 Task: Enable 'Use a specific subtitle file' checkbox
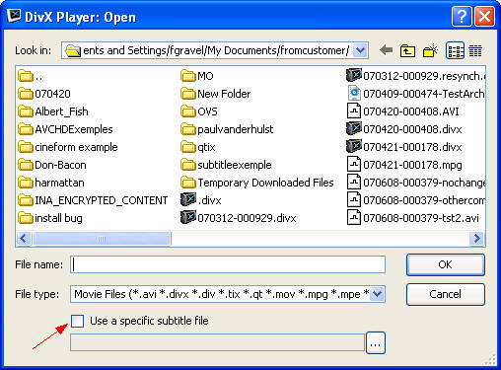coord(78,321)
